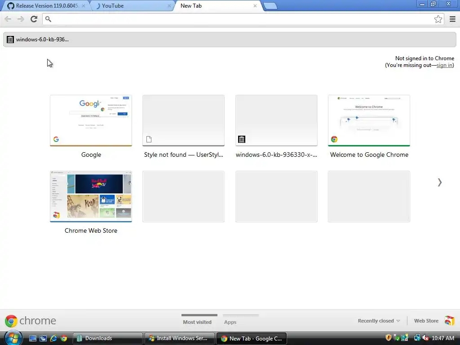Click Show Desktop quick launch icon
Screen dimensions: 460x345
point(32,338)
